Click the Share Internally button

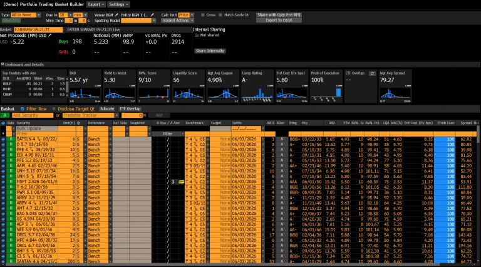click(210, 51)
